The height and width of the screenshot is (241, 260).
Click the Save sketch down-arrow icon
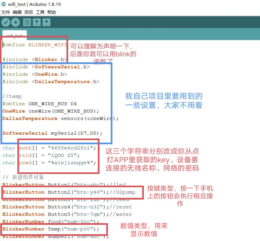46,22
